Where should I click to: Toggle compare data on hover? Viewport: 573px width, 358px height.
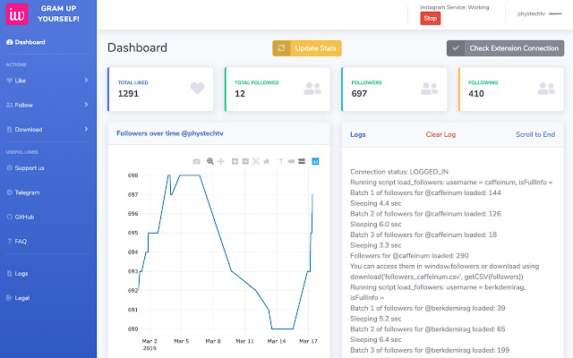coord(302,161)
